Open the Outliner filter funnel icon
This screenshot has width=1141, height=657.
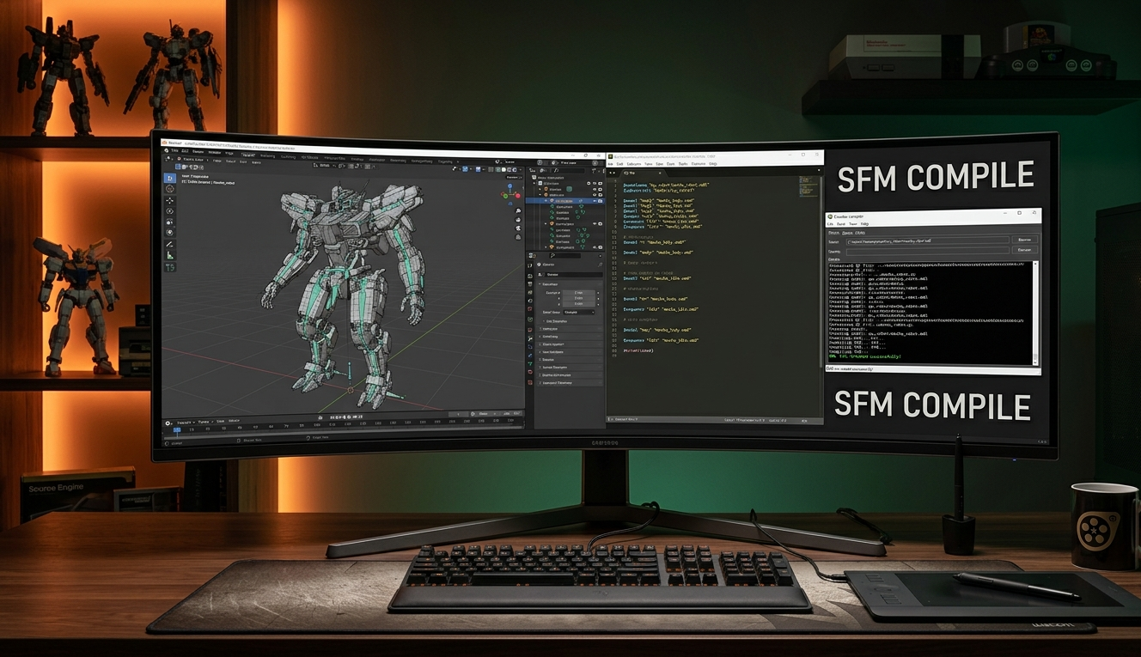(594, 170)
